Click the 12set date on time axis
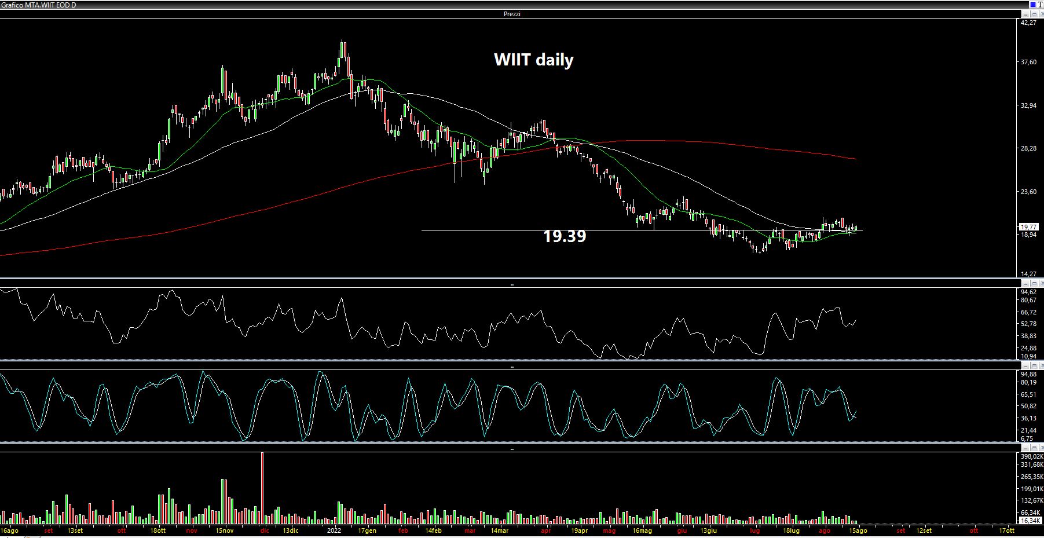This screenshot has width=1044, height=538. (924, 530)
